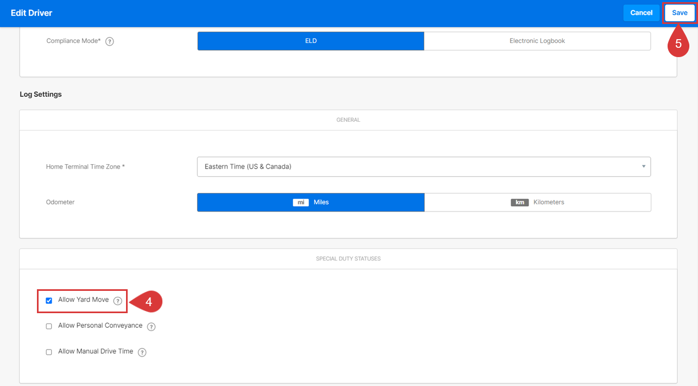698x386 pixels.
Task: Save the driver changes
Action: [680, 13]
